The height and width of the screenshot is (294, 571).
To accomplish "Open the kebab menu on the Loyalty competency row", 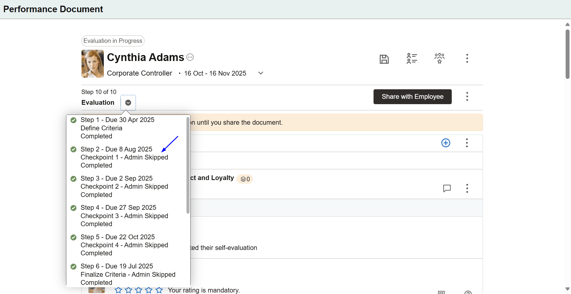I will tap(467, 188).
